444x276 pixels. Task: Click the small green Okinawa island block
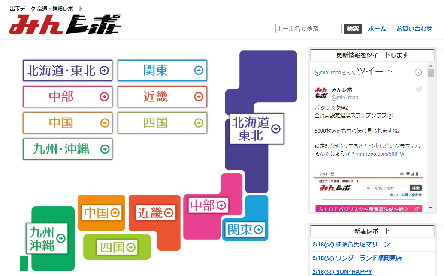coord(24,263)
